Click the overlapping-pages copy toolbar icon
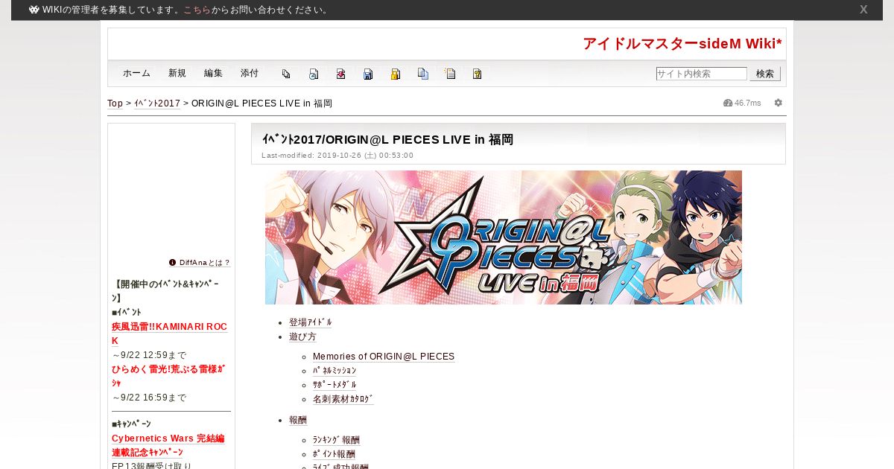Image resolution: width=894 pixels, height=469 pixels. pyautogui.click(x=286, y=74)
